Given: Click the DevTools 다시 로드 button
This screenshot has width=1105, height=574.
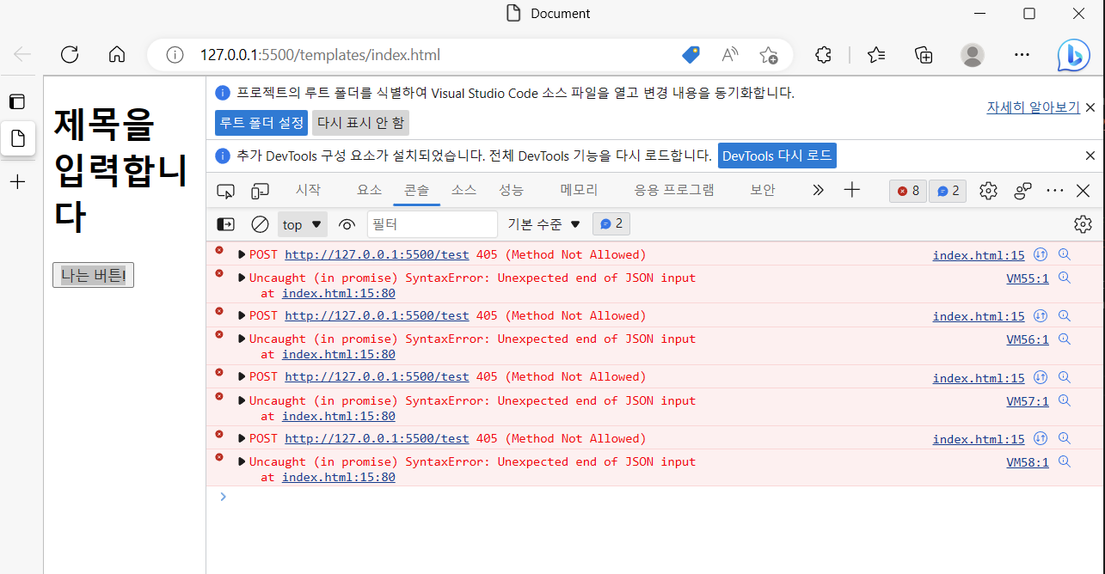Looking at the screenshot, I should pos(777,156).
